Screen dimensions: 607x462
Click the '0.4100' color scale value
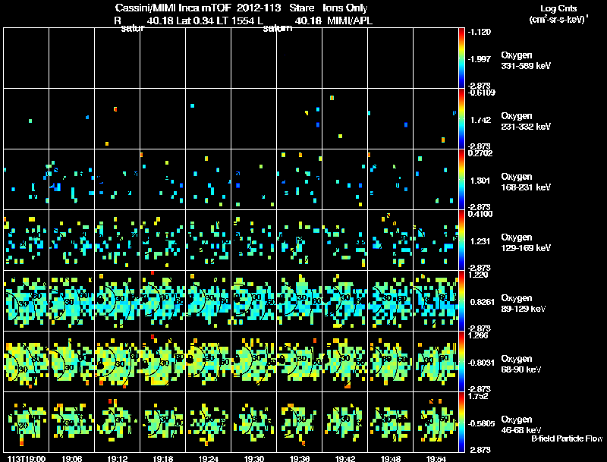(480, 214)
